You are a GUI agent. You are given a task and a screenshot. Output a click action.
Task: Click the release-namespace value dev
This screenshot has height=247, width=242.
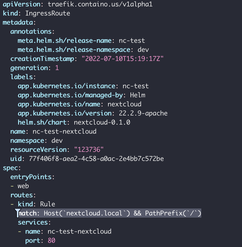(x=143, y=50)
